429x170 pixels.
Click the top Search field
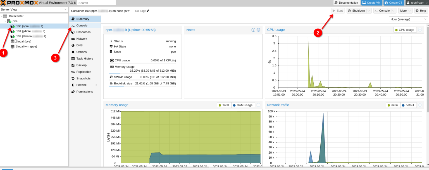[96, 3]
